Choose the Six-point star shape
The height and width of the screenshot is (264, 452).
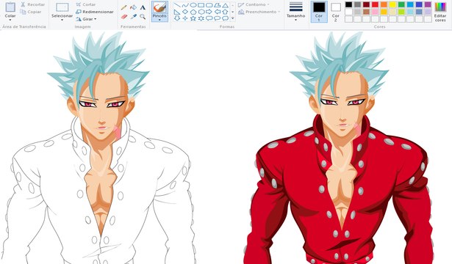click(x=201, y=18)
